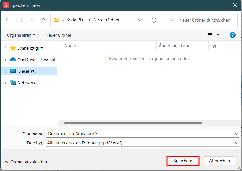Expand the address bar history dropdown

pos(140,20)
